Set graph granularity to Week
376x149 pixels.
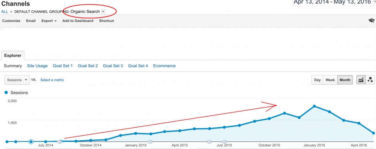click(x=330, y=80)
